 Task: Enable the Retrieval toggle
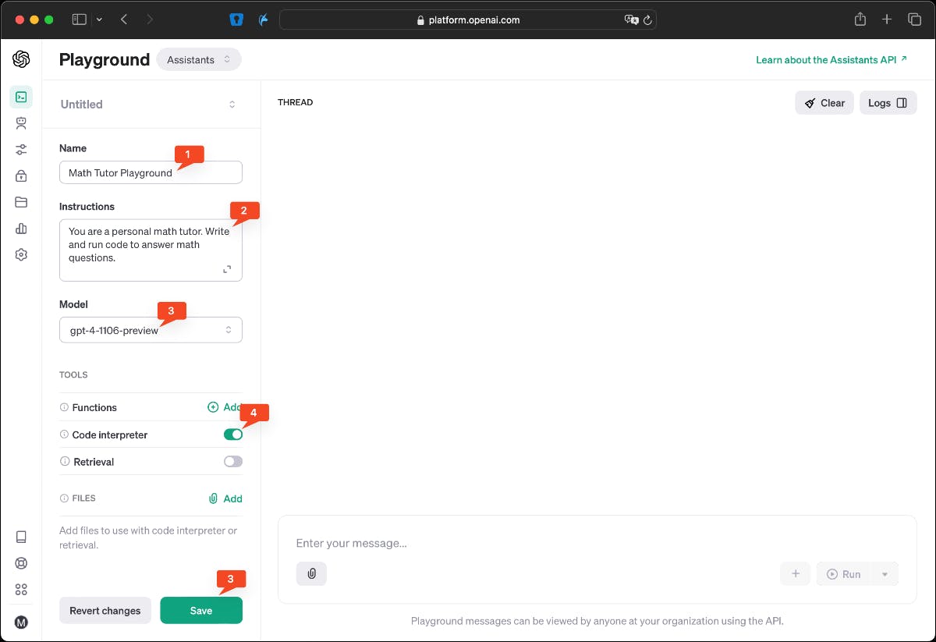click(233, 462)
